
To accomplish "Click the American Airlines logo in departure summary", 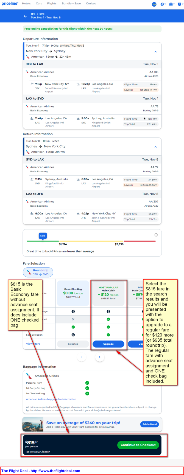I will click(x=27, y=57).
